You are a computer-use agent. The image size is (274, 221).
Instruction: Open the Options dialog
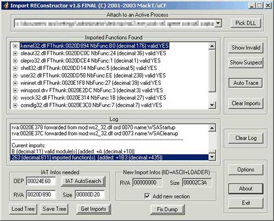(x=246, y=170)
